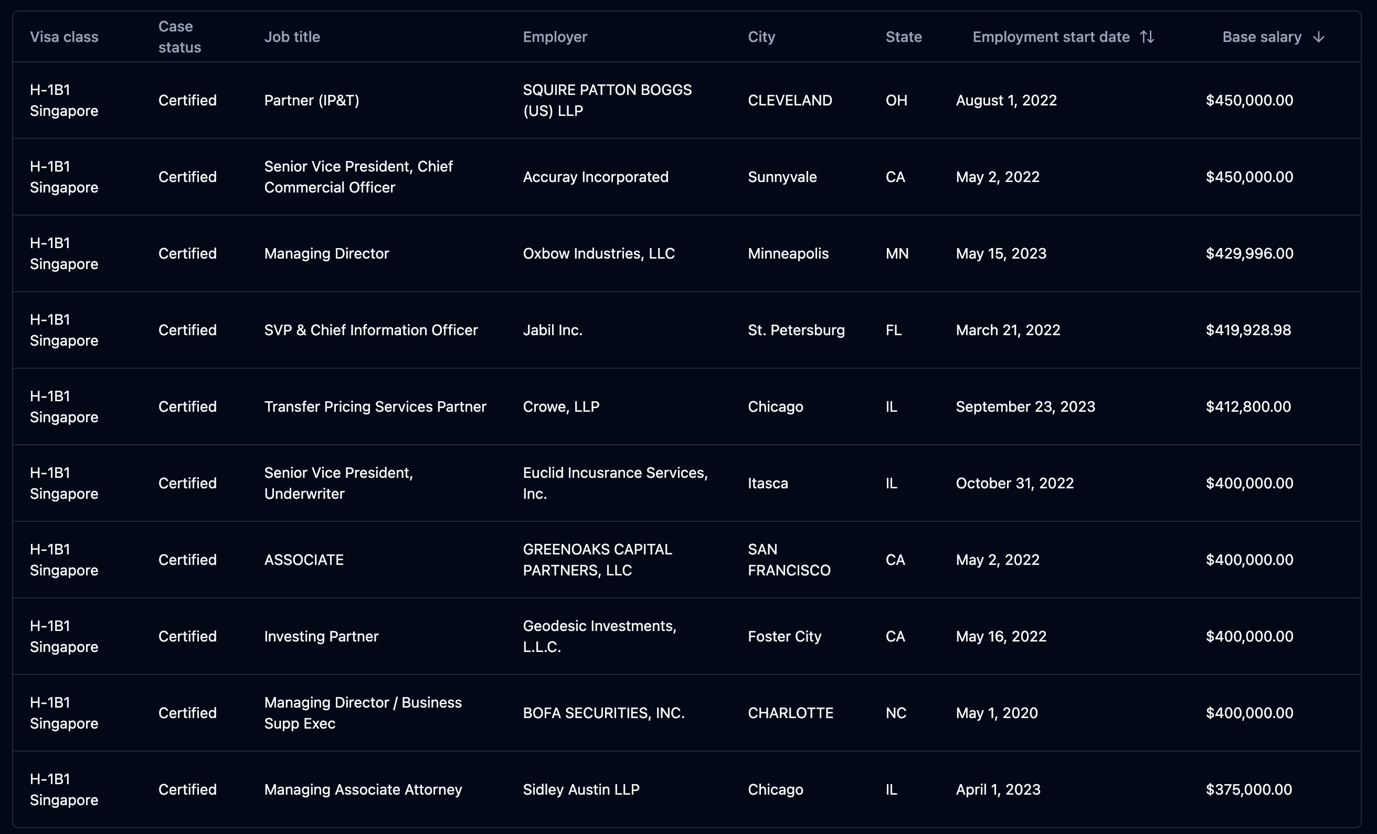
Task: Select the Investing Partner job title
Action: [x=321, y=636]
